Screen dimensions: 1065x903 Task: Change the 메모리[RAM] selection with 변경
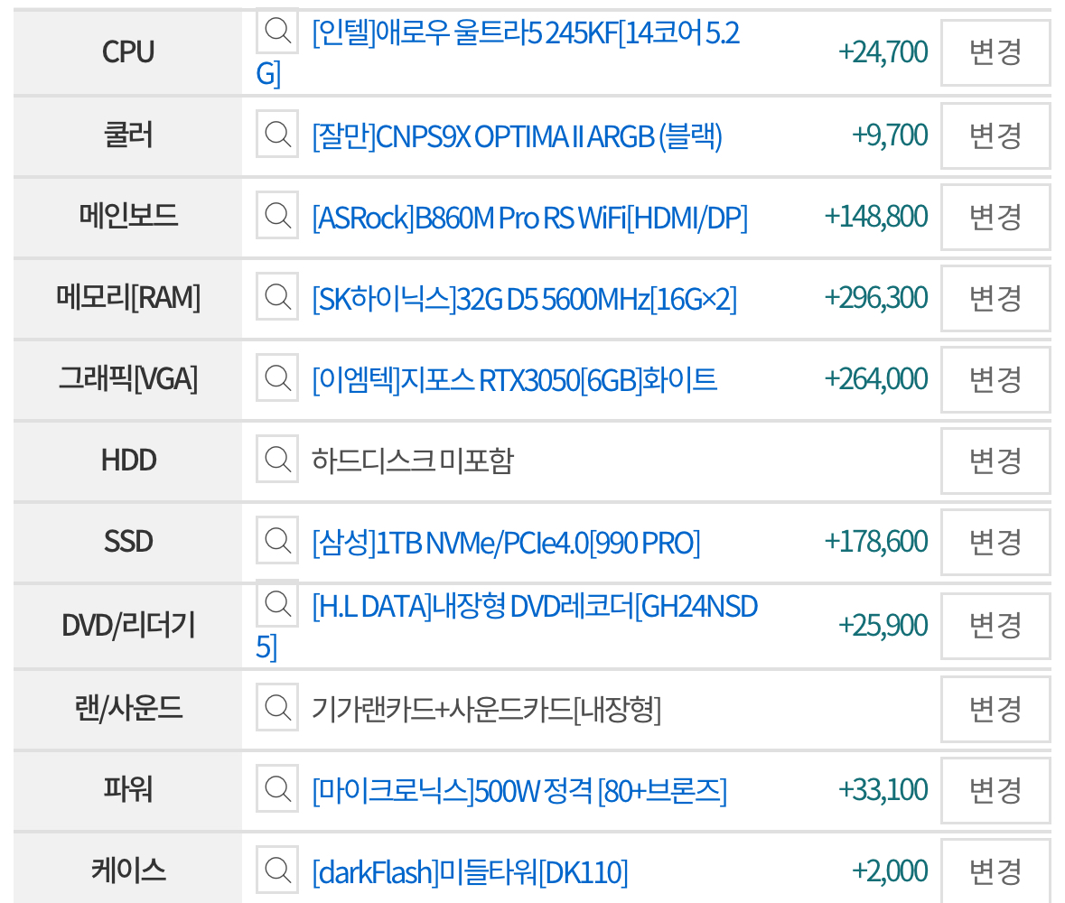pyautogui.click(x=995, y=299)
